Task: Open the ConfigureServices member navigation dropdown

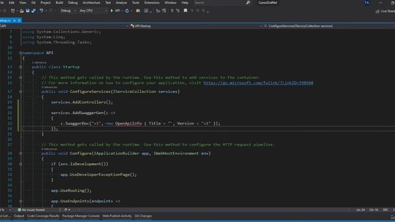Action: click(x=329, y=26)
